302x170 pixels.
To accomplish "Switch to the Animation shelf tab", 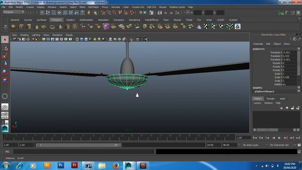I will click(103, 20).
